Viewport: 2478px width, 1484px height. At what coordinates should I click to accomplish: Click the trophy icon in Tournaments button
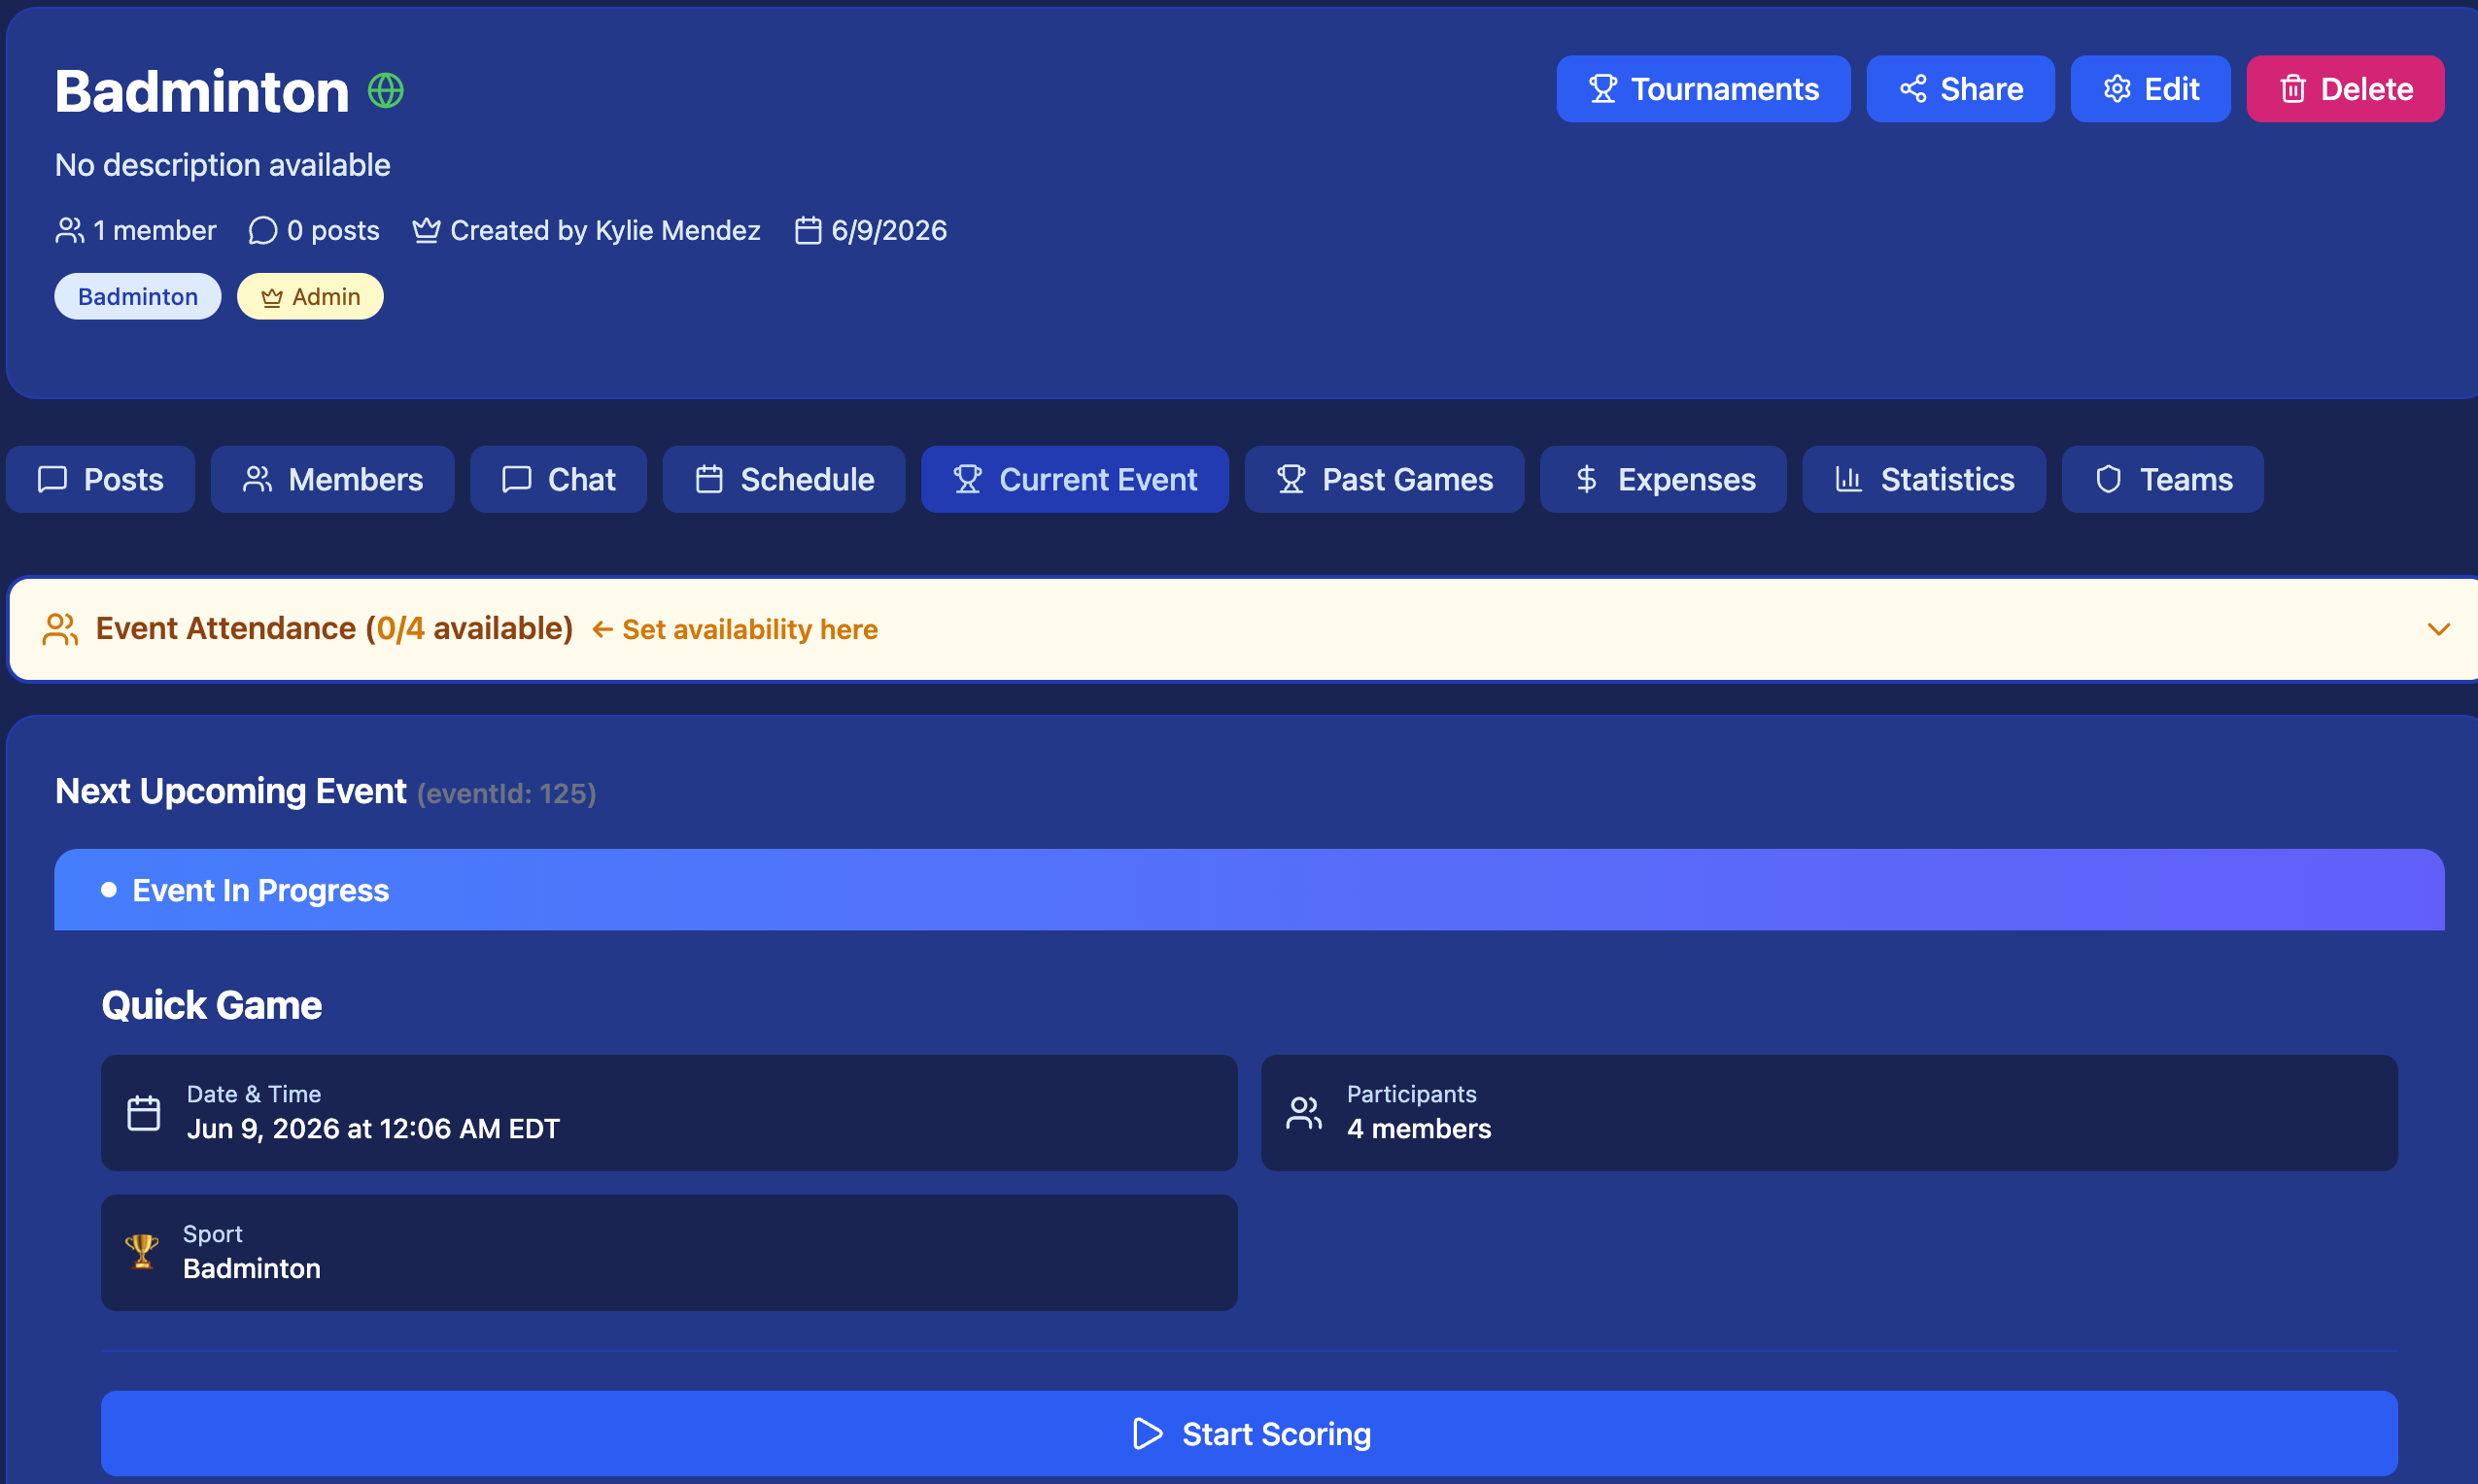coord(1602,89)
